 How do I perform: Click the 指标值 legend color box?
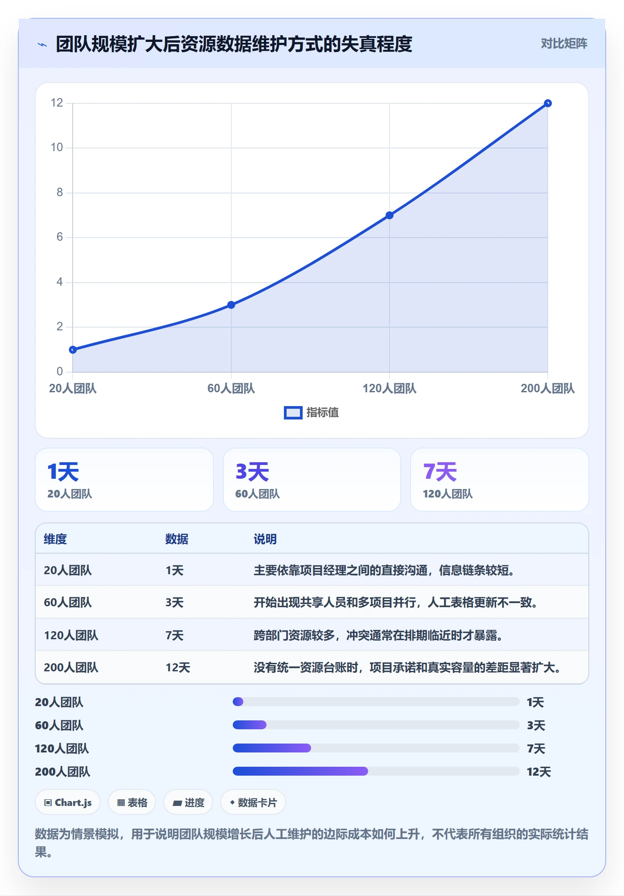pyautogui.click(x=293, y=413)
